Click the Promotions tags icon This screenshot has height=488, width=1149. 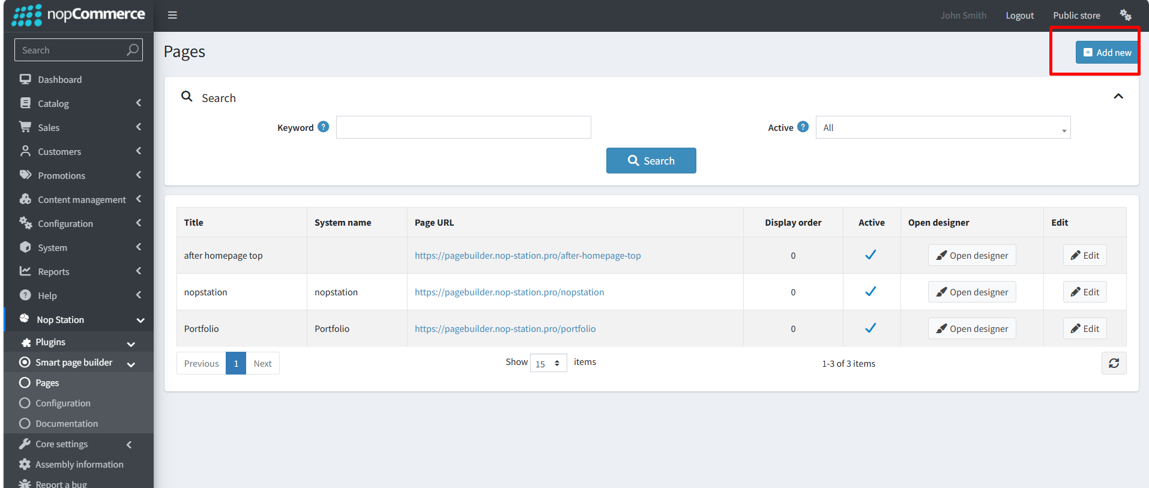point(25,175)
